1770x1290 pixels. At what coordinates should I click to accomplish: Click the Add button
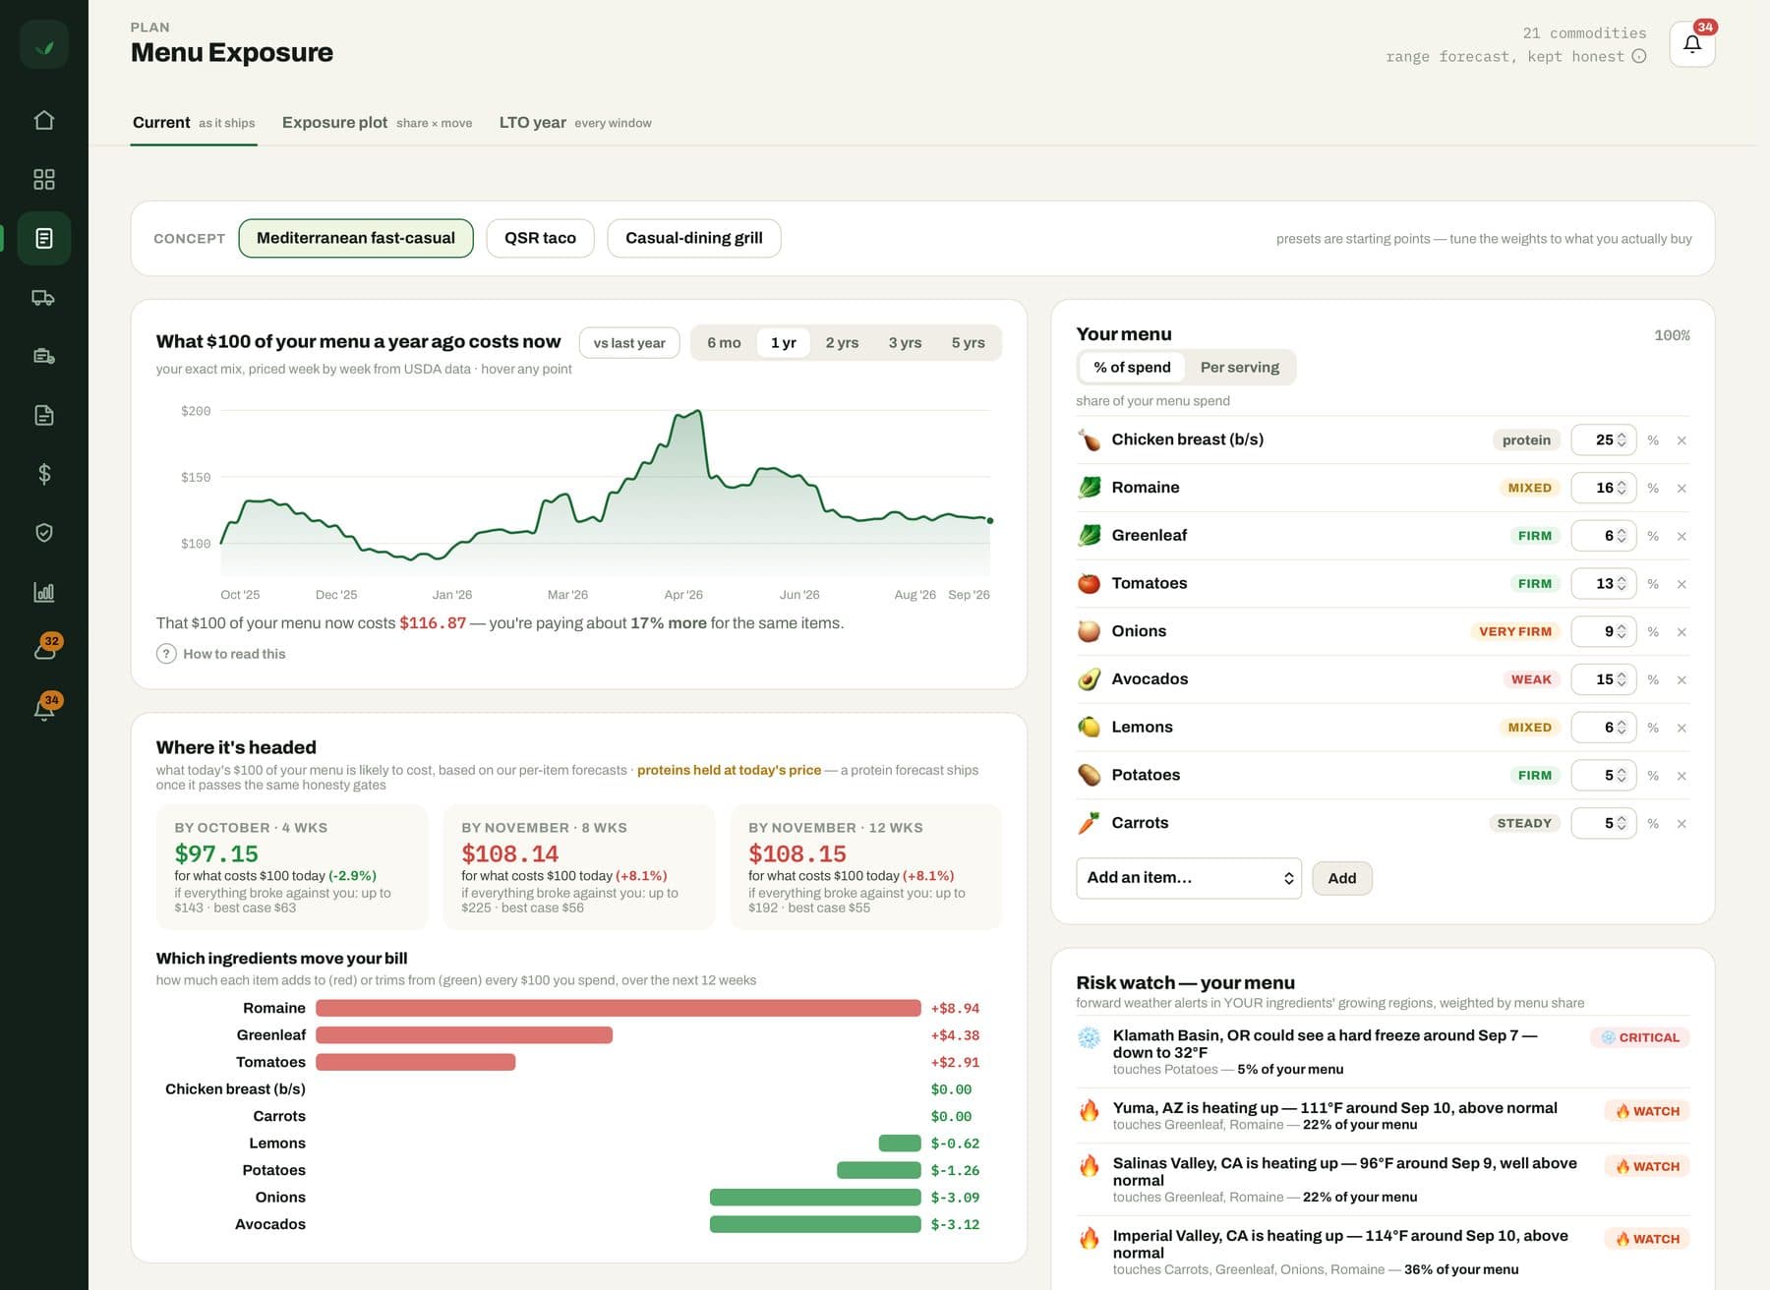tap(1342, 878)
